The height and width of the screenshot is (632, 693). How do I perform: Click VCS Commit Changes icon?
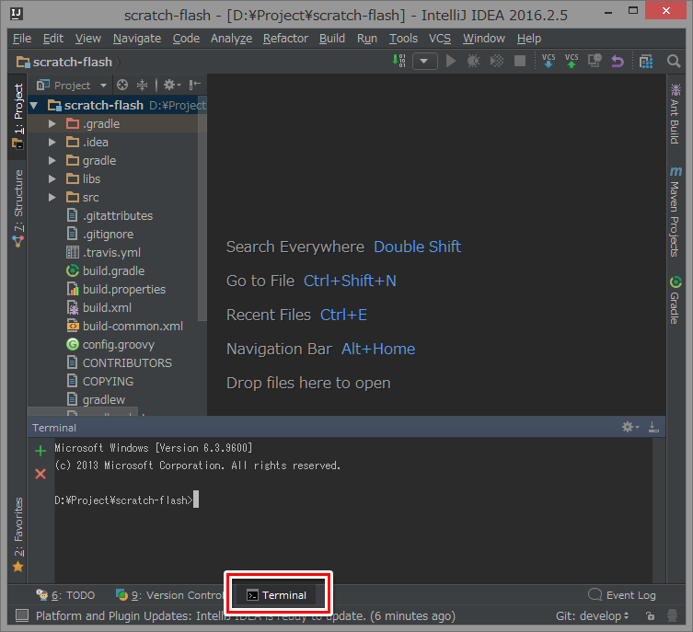coord(572,61)
